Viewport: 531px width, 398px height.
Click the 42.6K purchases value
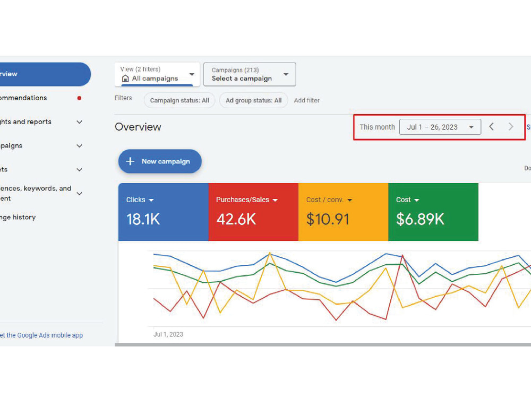coord(236,219)
